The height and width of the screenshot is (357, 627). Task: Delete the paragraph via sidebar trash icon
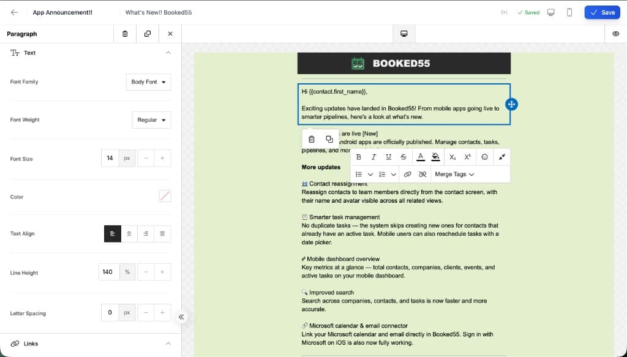pos(125,34)
